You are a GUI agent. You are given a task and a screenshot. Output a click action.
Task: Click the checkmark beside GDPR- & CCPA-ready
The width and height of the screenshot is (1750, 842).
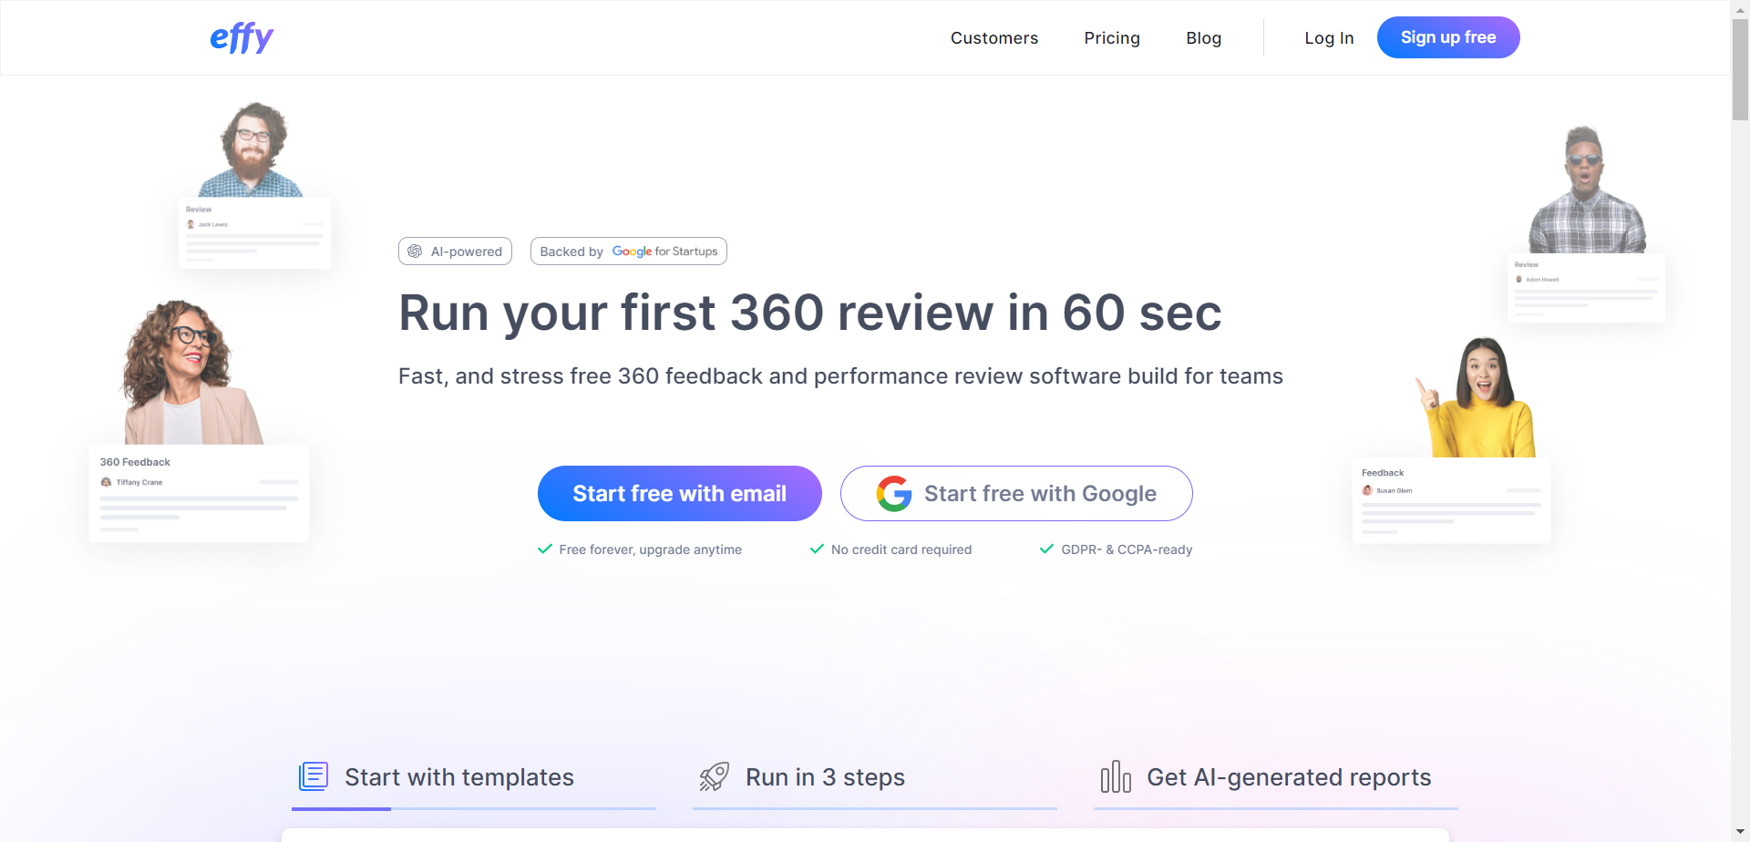pos(1045,549)
